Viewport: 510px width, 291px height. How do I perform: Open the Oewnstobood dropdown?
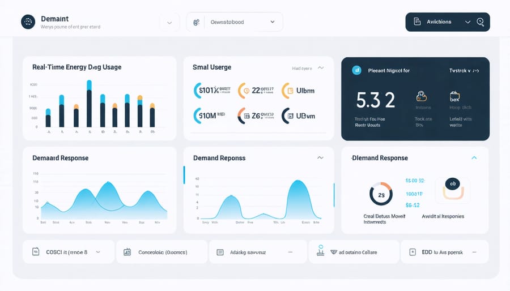pos(235,22)
